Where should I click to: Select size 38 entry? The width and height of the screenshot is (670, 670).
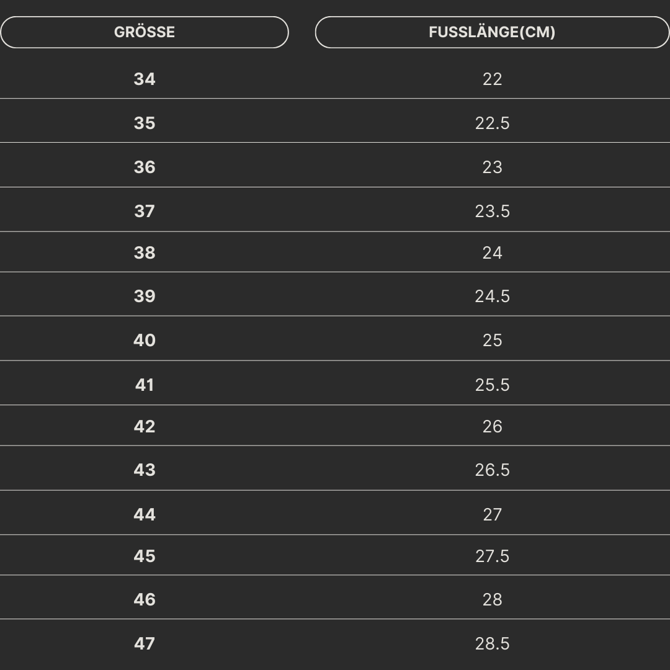tap(145, 253)
